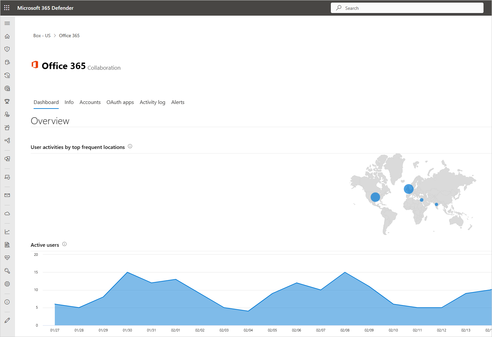This screenshot has width=492, height=337.
Task: Customize navigation with the pencil icon
Action: point(7,320)
